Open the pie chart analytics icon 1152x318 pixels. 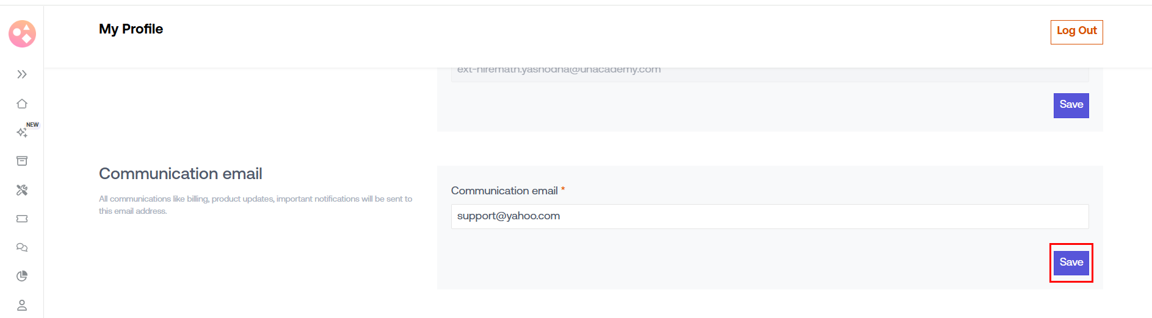(22, 276)
